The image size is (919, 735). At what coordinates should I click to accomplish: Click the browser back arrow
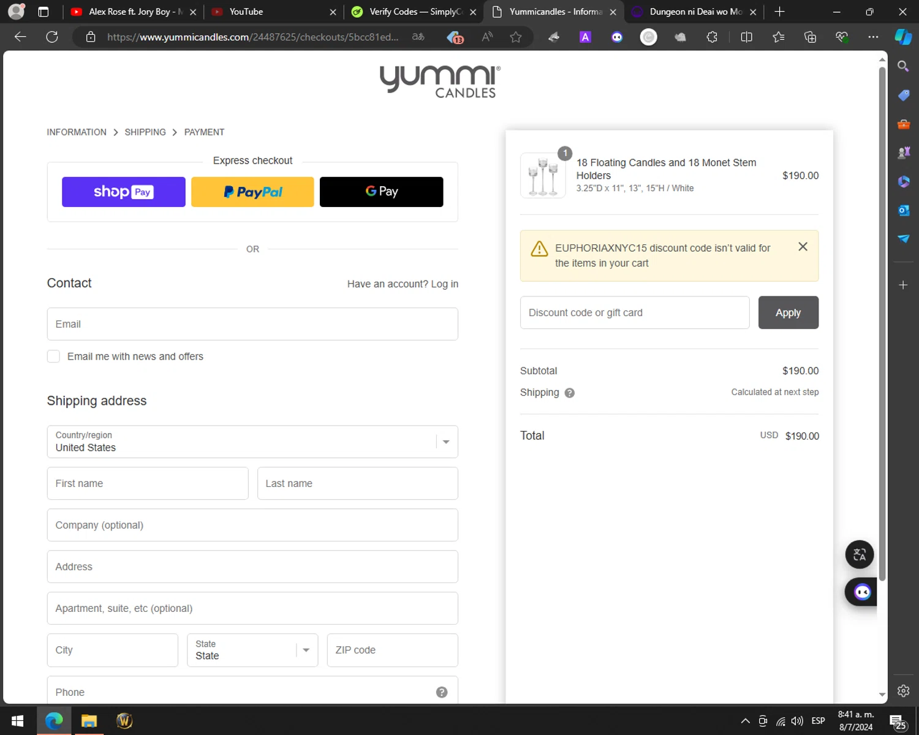pos(20,37)
